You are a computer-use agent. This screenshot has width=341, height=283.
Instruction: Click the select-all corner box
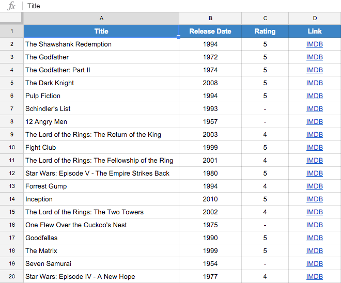coord(11,19)
